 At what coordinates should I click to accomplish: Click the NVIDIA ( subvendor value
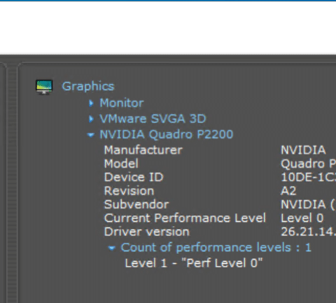(x=308, y=204)
